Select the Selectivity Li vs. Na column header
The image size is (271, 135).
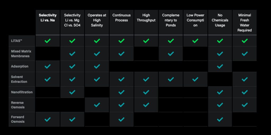tap(48, 18)
